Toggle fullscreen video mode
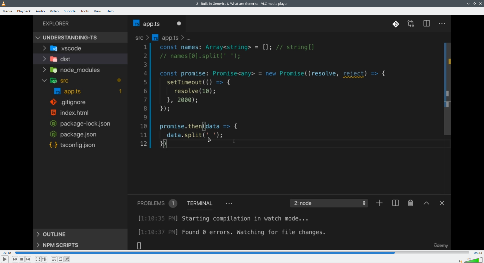 pos(38,259)
